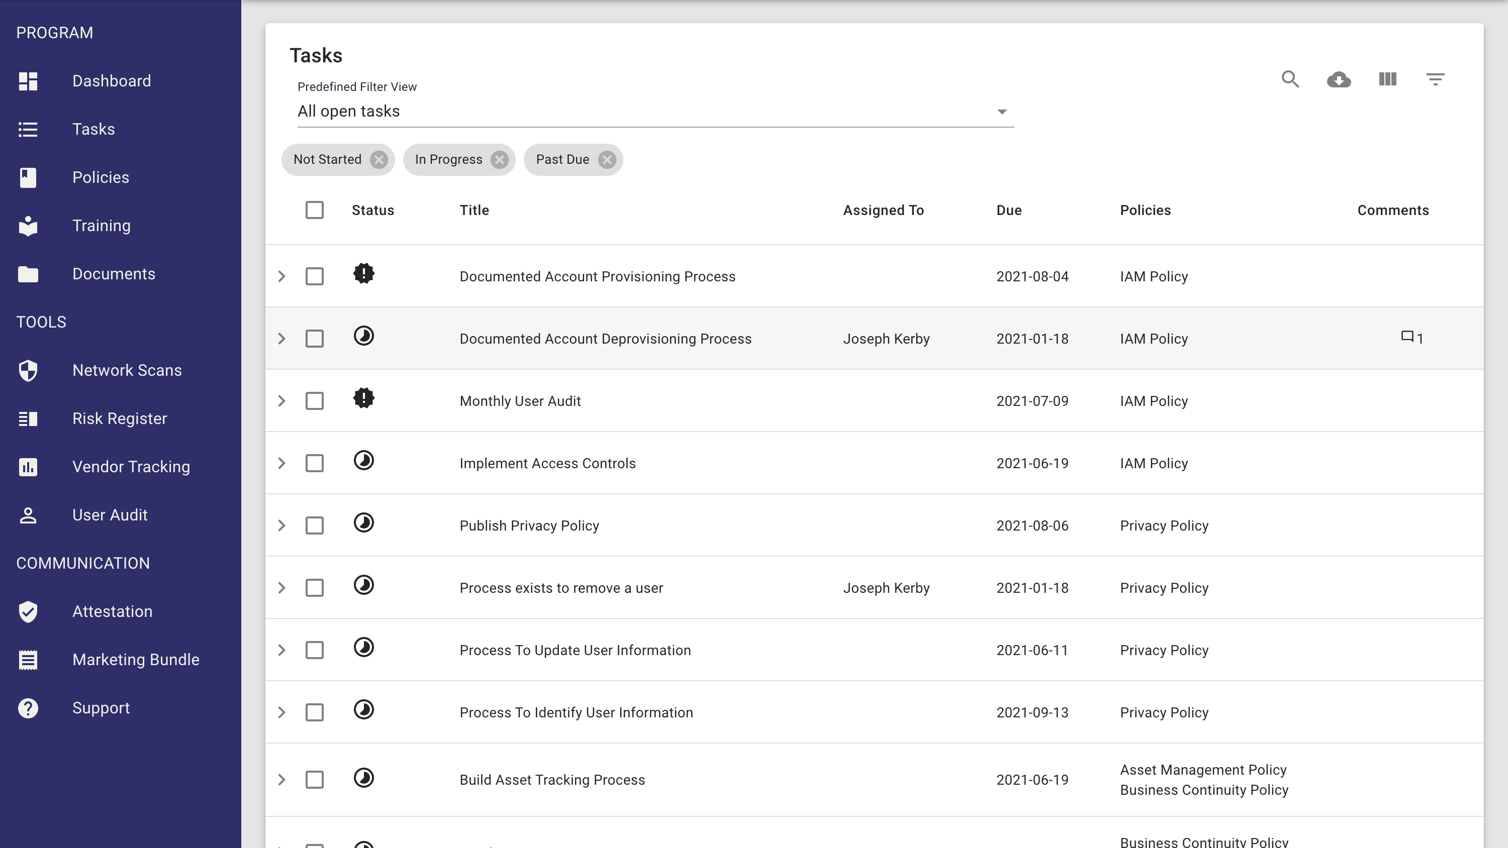Image resolution: width=1508 pixels, height=848 pixels.
Task: Click the Monthly User Audit title
Action: (x=520, y=401)
